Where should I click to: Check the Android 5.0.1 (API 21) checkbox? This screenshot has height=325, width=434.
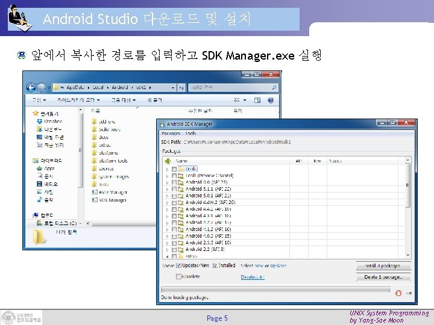[x=174, y=196]
